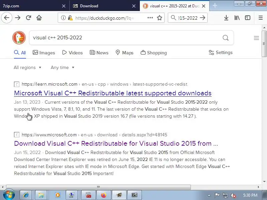The image size is (267, 200).
Task: Click the browser toolbar search field
Action: [188, 18]
